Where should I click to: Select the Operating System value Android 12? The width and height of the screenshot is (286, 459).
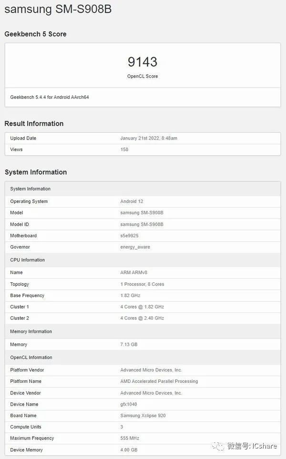132,201
